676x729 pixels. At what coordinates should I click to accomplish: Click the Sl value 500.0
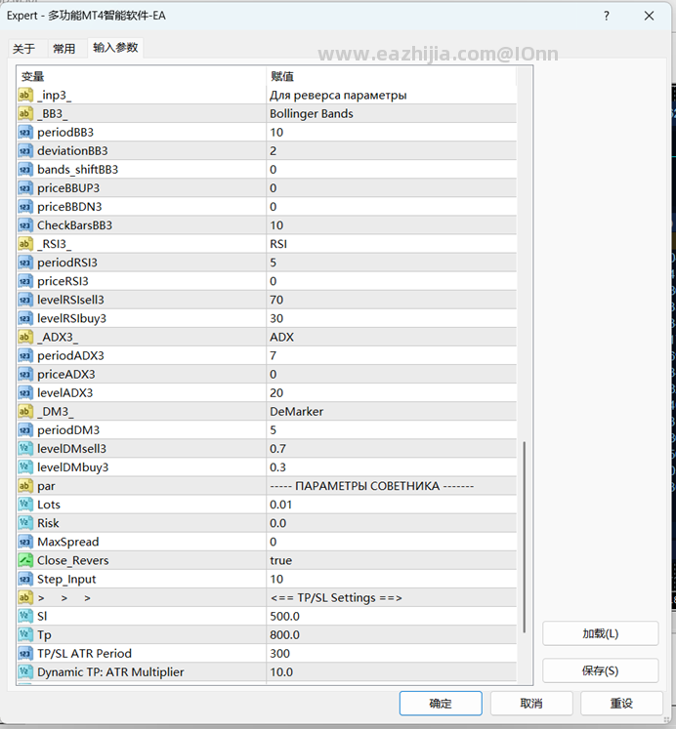(x=284, y=616)
